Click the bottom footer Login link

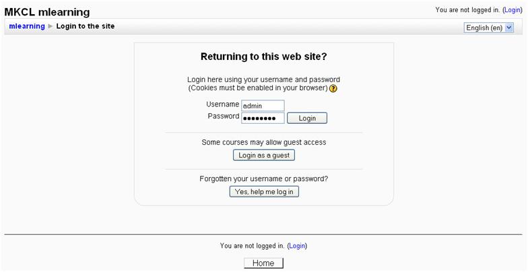pos(297,246)
